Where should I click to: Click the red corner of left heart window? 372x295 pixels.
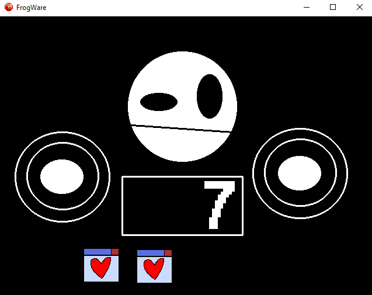pyautogui.click(x=115, y=252)
